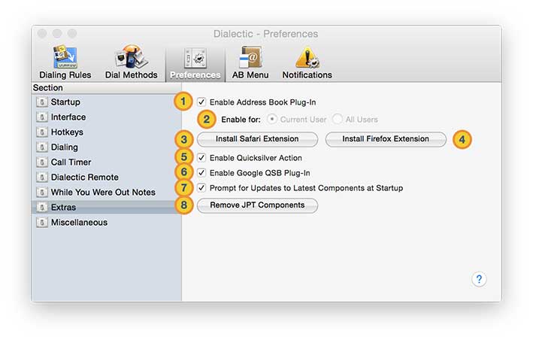Select the All Users radio button
The image size is (533, 340).
click(x=338, y=120)
